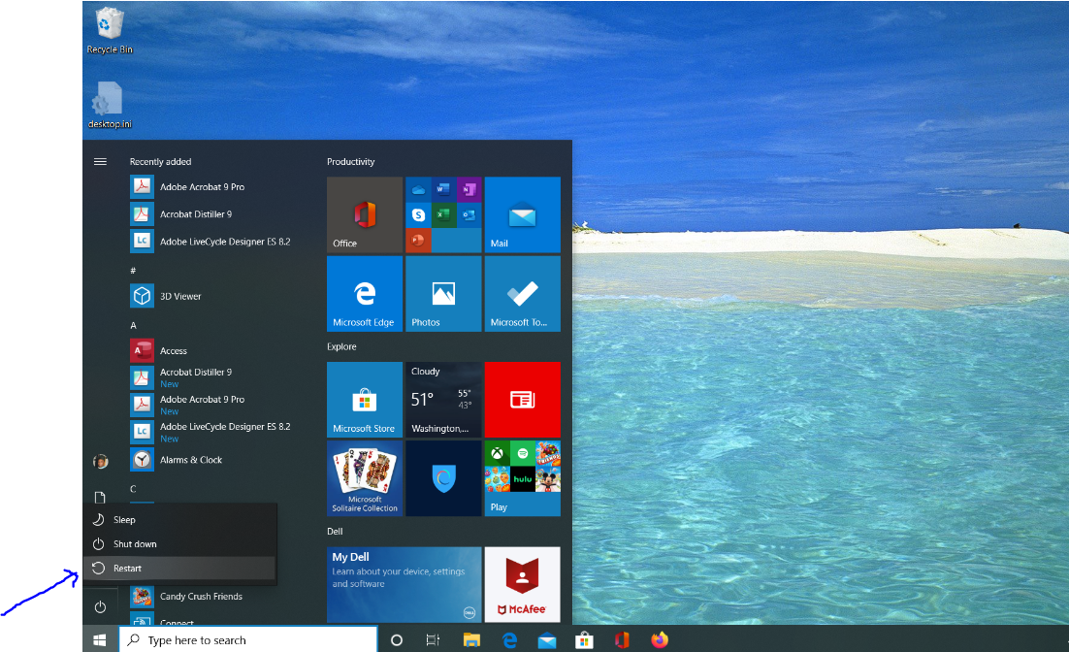Open Adobe Acrobat 9 Pro marked New
The width and height of the screenshot is (1069, 652).
click(x=211, y=406)
